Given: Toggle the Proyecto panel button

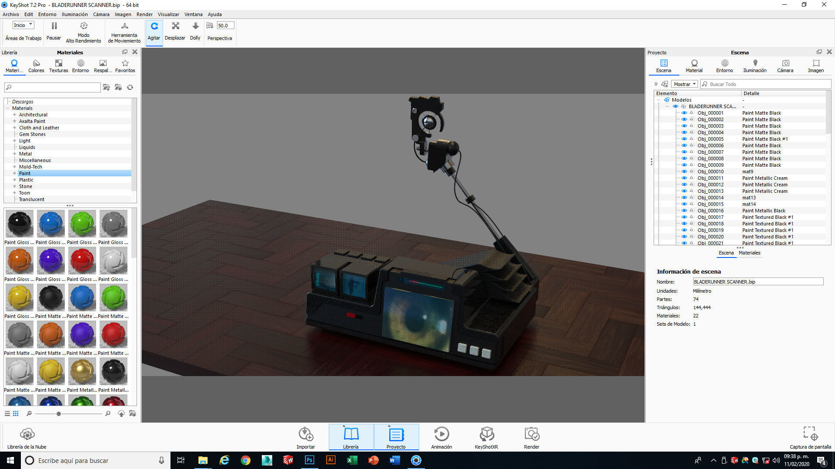Looking at the screenshot, I should 396,438.
